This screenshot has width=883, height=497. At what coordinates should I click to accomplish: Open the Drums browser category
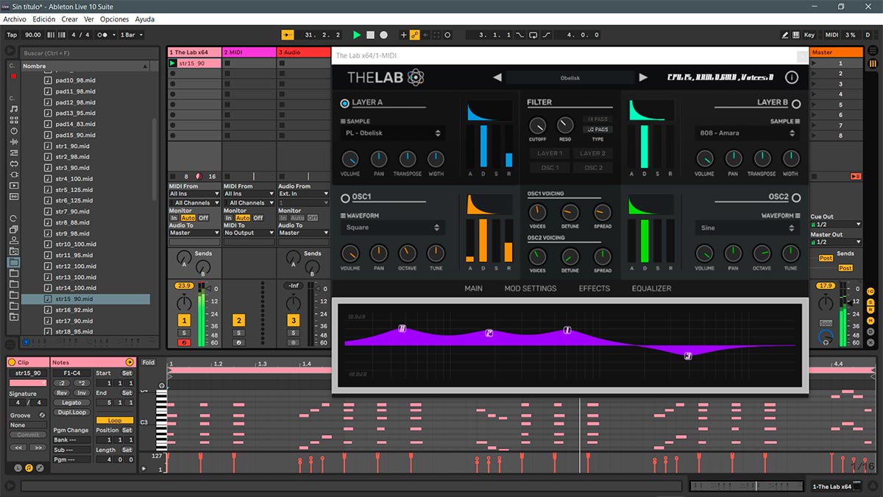point(13,120)
